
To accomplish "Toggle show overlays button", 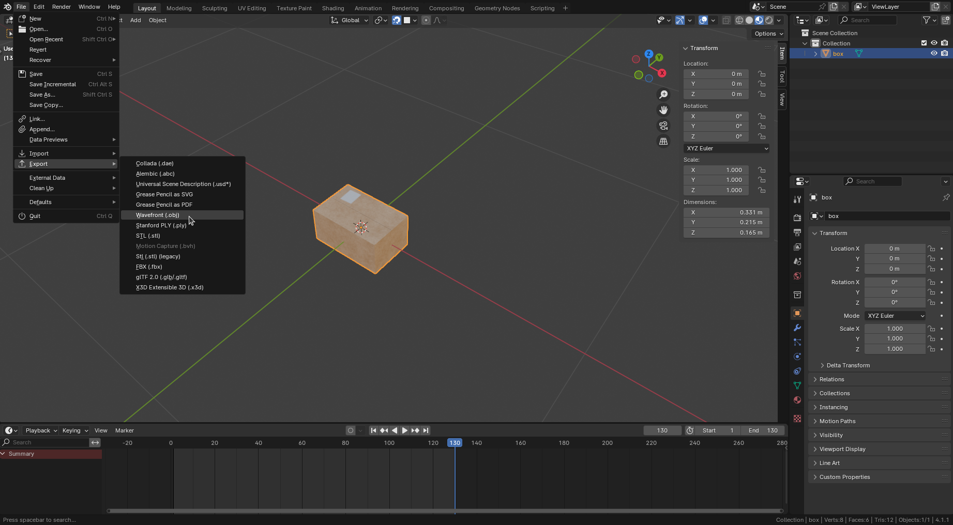I will (703, 20).
